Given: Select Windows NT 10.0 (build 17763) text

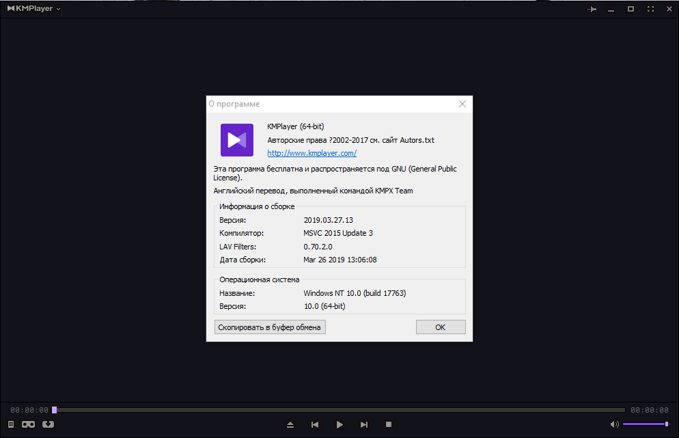Looking at the screenshot, I should 355,293.
